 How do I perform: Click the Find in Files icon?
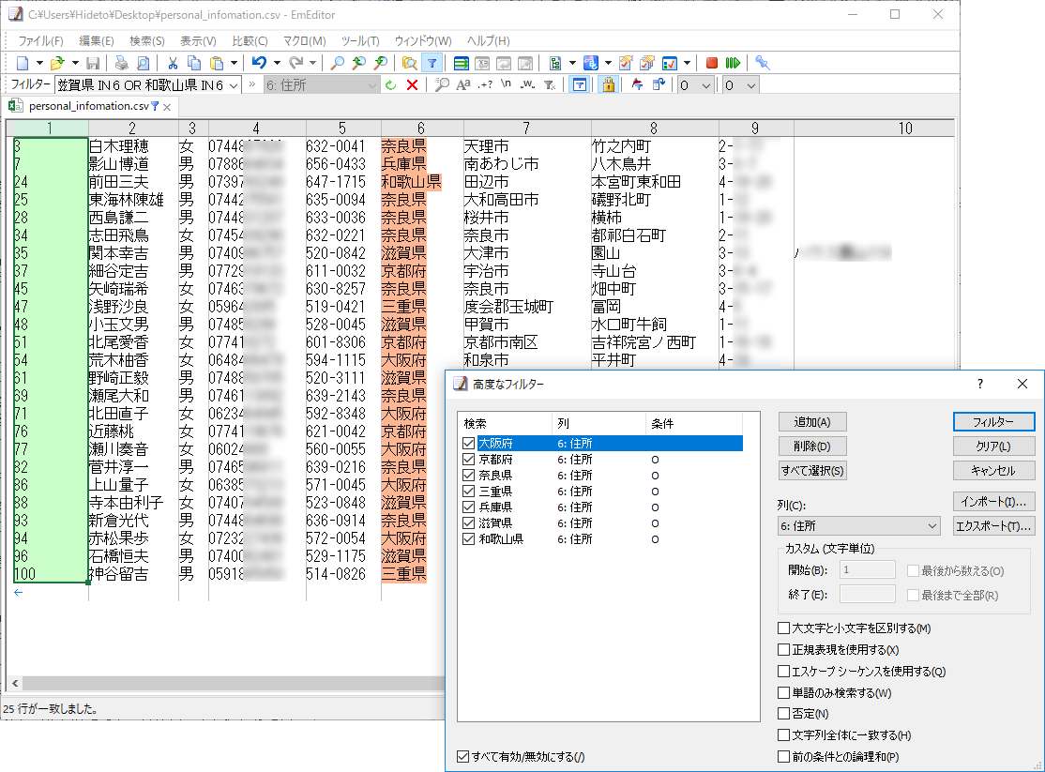[x=410, y=63]
